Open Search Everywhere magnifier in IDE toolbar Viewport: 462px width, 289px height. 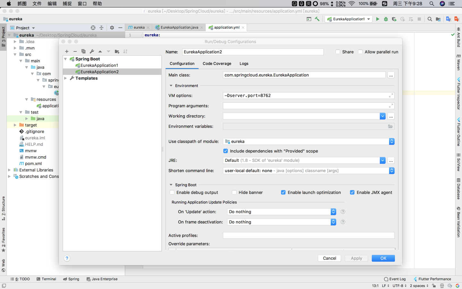(430, 19)
